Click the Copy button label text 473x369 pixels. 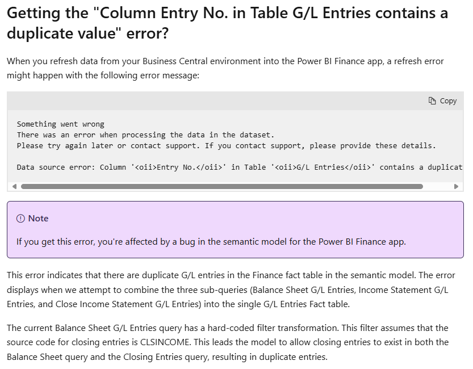coord(448,100)
